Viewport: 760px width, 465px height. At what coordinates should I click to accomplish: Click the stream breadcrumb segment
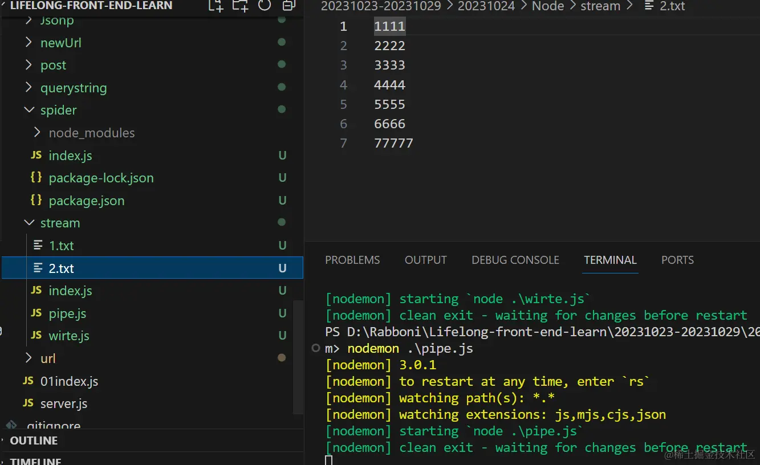[600, 6]
